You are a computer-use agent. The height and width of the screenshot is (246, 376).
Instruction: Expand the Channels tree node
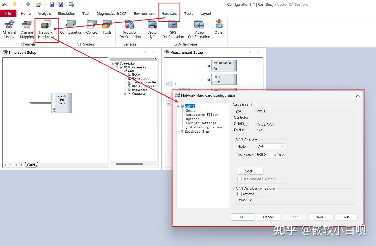click(x=125, y=94)
